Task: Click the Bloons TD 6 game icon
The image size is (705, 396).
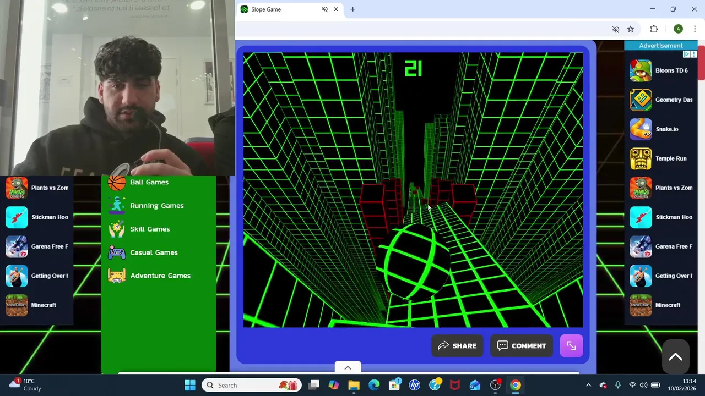Action: [641, 70]
